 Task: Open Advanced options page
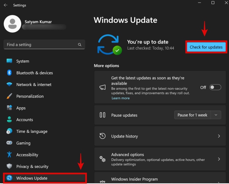[x=160, y=159]
